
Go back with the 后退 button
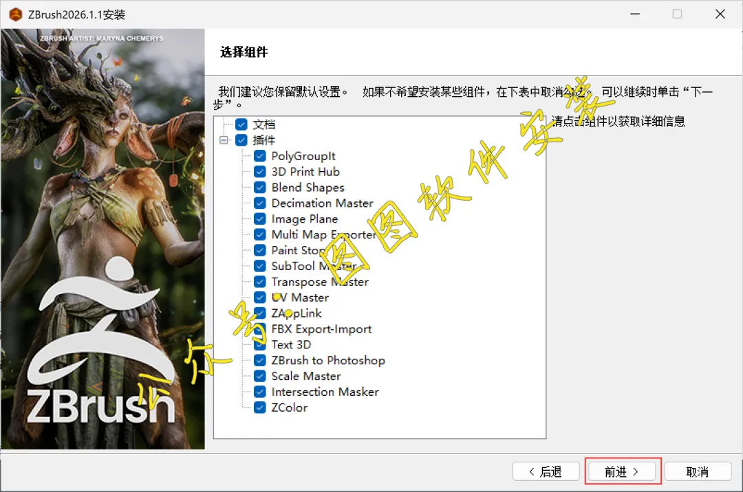[x=546, y=471]
